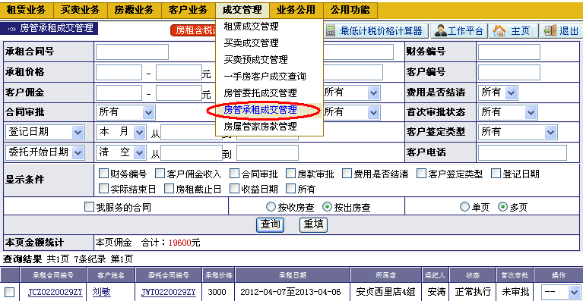Open the 首次审批状态 dropdown
Screen dimensions: 583x301
point(508,112)
